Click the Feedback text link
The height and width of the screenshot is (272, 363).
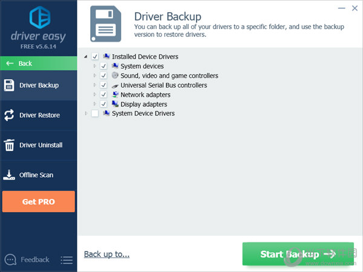pos(35,259)
